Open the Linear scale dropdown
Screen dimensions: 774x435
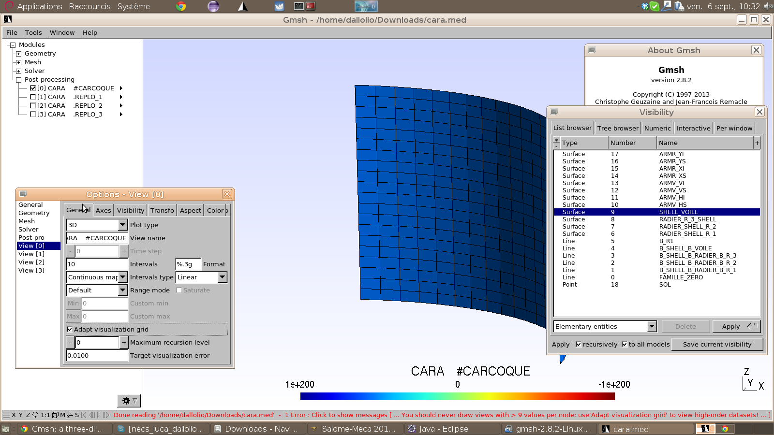pyautogui.click(x=201, y=277)
